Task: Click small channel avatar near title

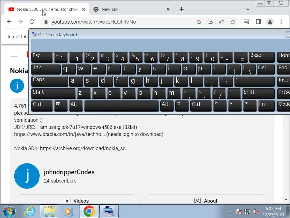Action: (17, 86)
